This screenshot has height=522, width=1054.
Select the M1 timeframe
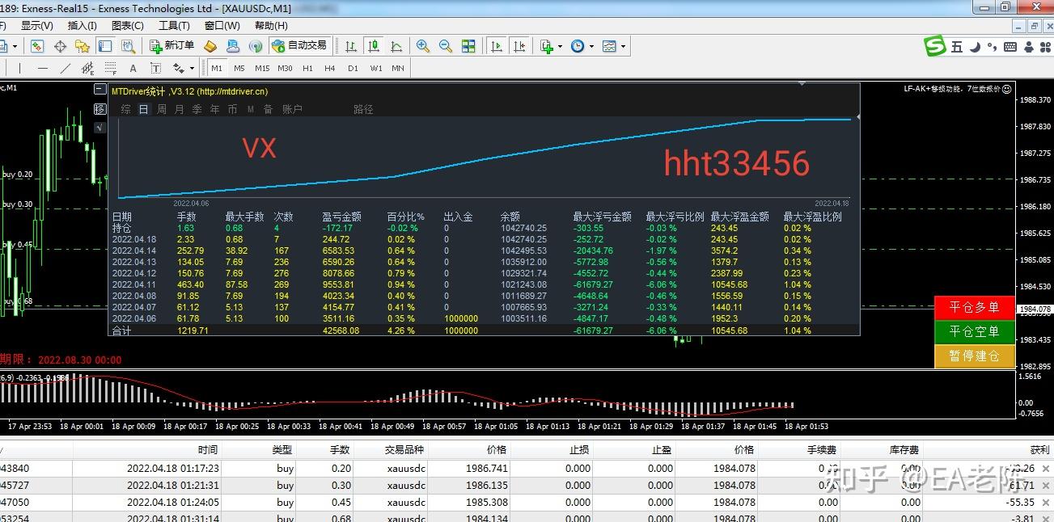click(x=217, y=69)
